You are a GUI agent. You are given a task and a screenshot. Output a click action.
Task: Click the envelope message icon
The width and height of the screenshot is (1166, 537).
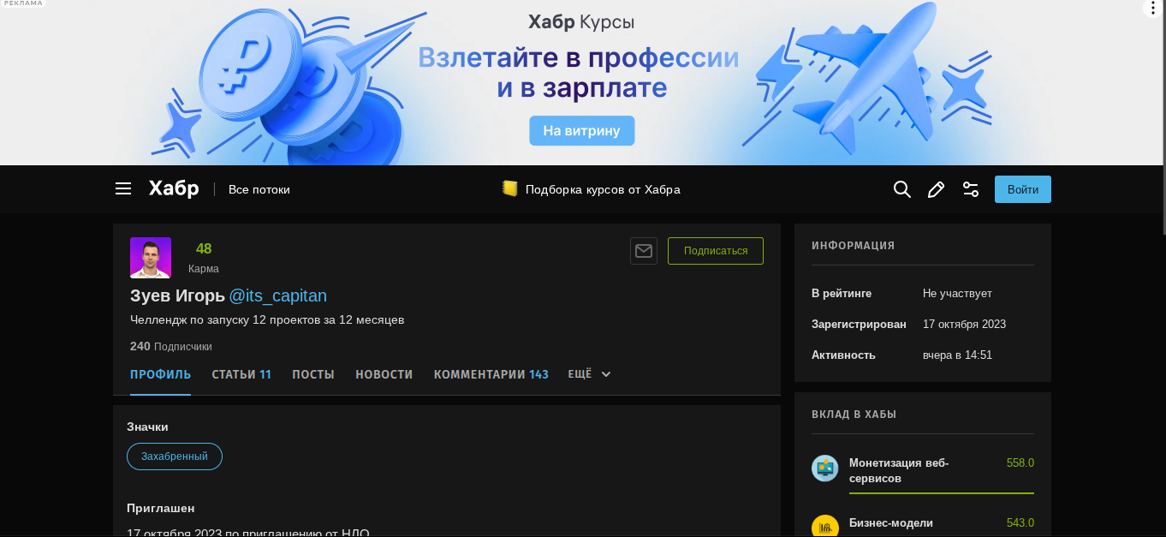644,251
